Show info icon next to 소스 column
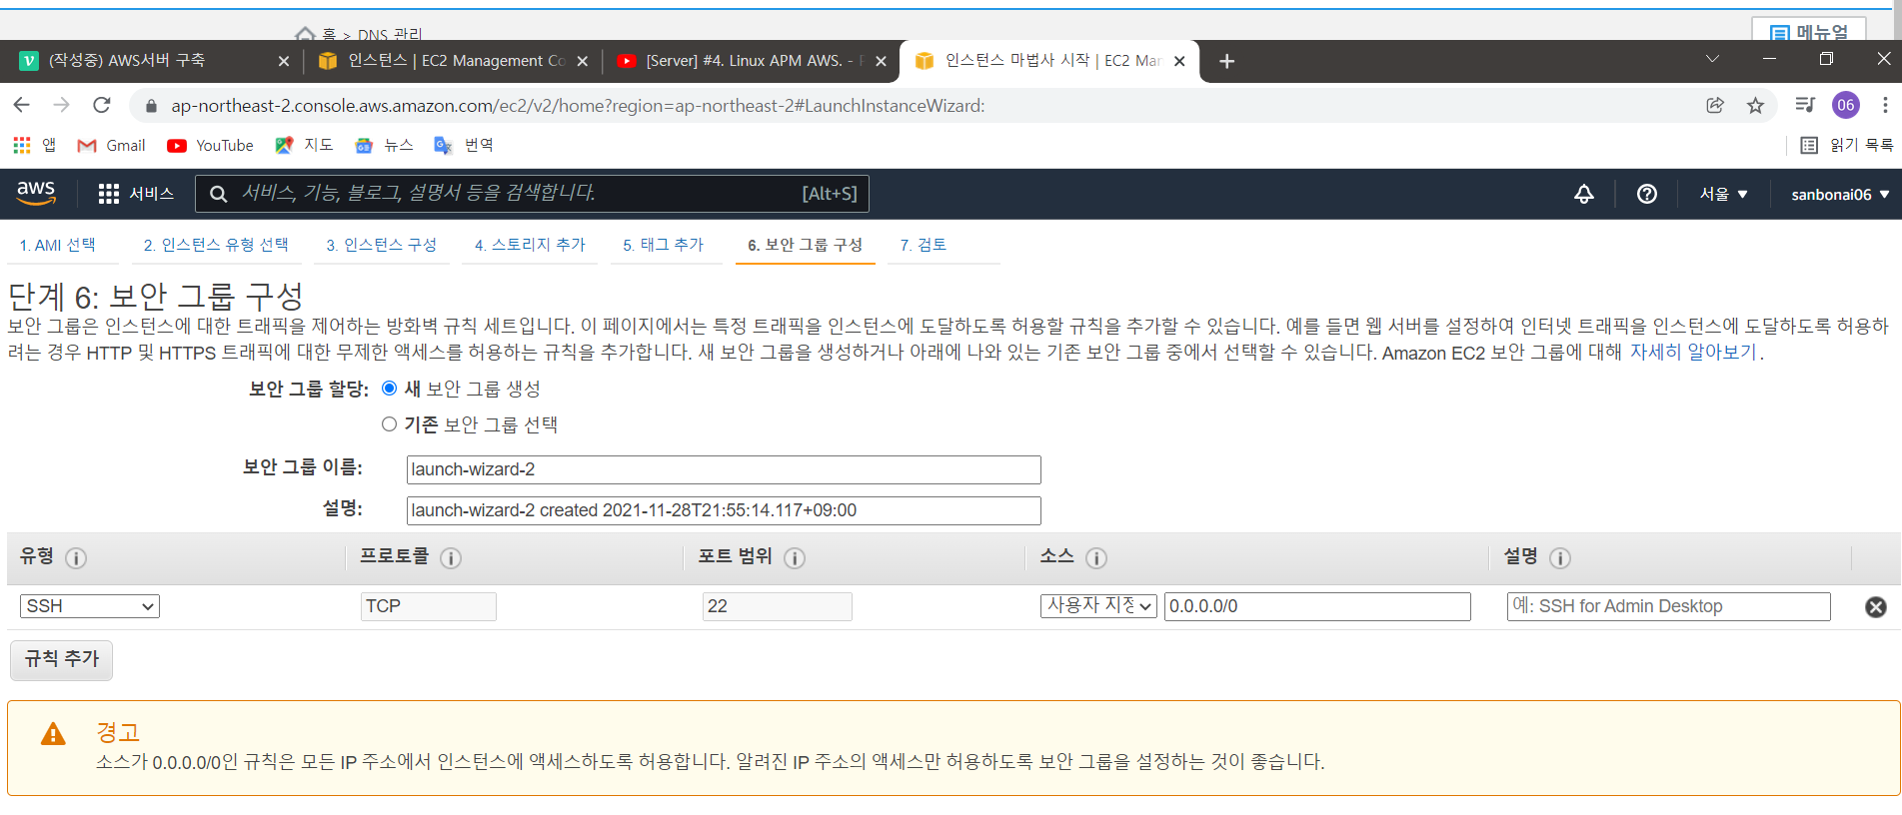Screen dimensions: 1902x815 1095,558
